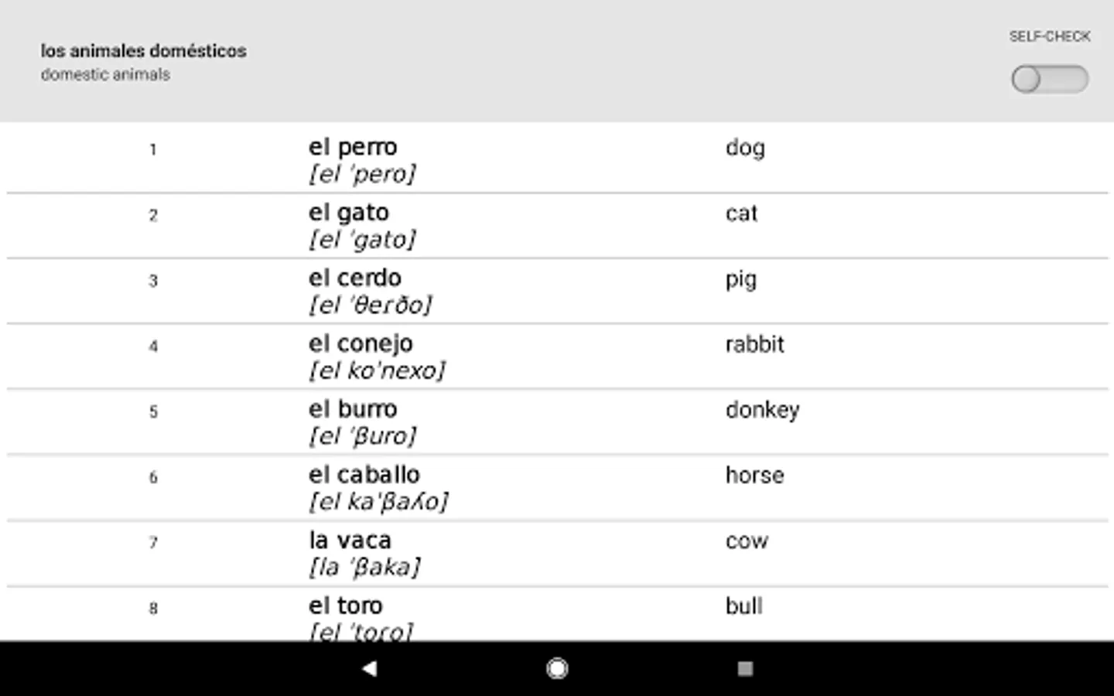Tap the 'el conejo' word

[x=361, y=343]
